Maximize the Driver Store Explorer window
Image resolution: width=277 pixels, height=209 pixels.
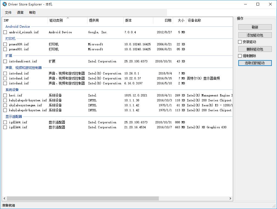tap(258, 4)
